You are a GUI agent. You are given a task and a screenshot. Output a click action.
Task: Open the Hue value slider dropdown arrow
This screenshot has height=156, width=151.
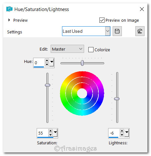pyautogui.click(x=52, y=62)
